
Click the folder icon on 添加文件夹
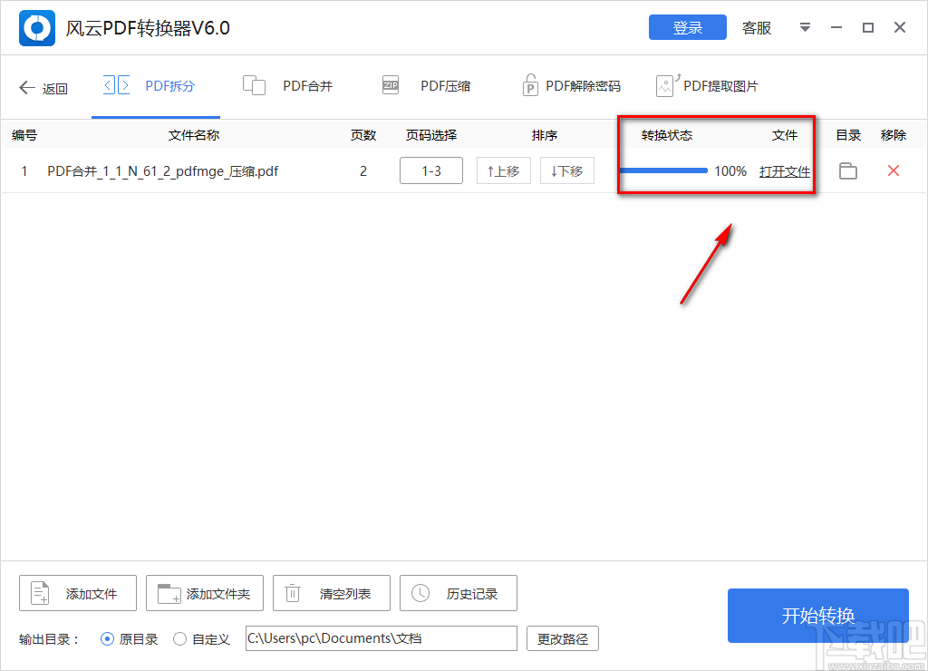coord(165,593)
